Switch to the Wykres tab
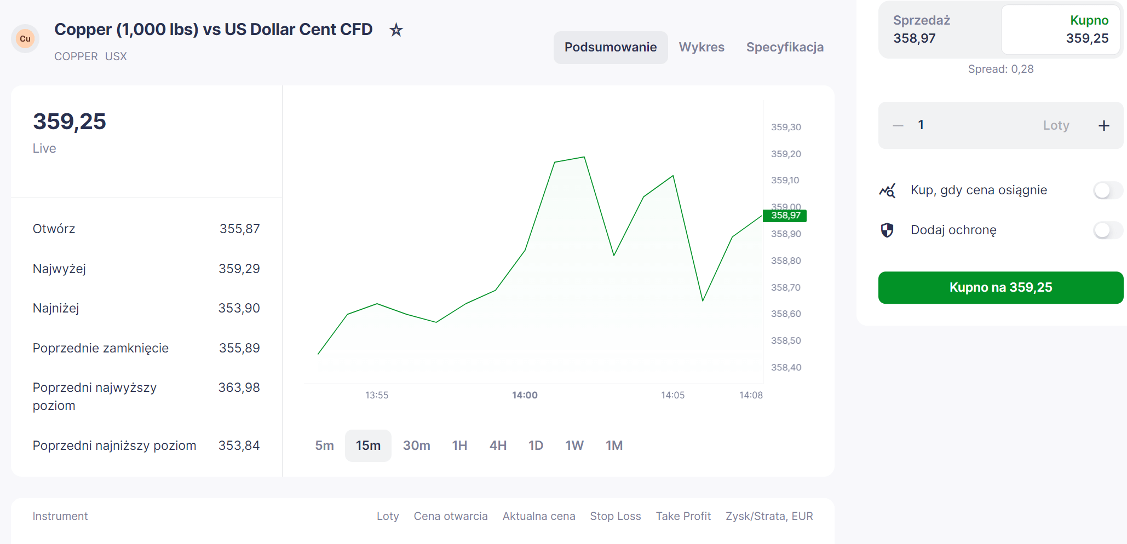This screenshot has height=544, width=1127. [x=702, y=47]
